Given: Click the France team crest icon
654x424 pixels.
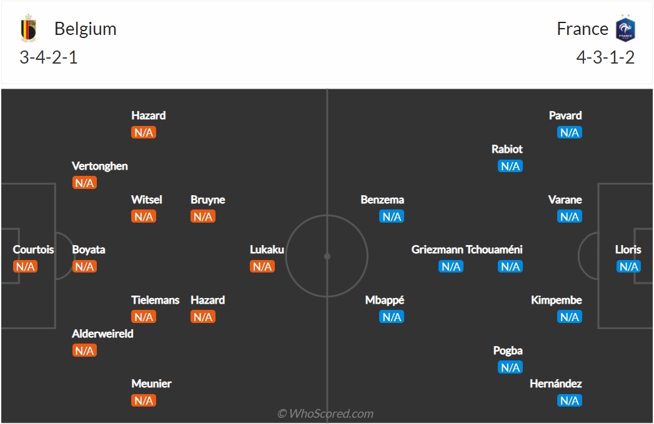Looking at the screenshot, I should 625,29.
